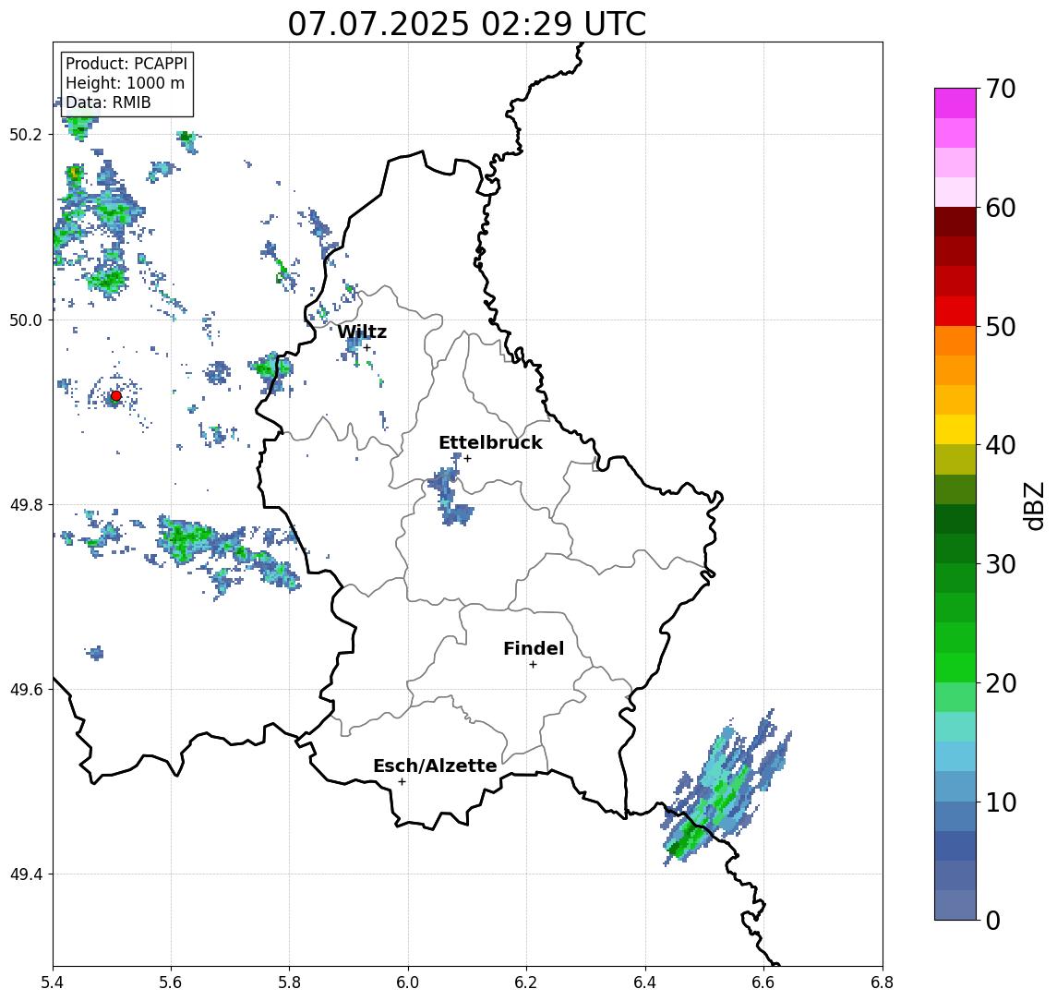Click the longitude tick label 6.8
This screenshot has width=1057, height=1001.
tap(882, 983)
